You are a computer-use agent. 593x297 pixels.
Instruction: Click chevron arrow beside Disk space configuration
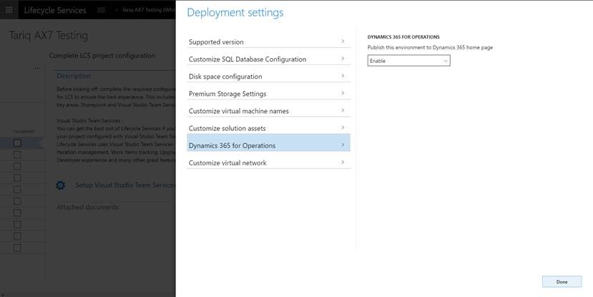click(x=343, y=76)
